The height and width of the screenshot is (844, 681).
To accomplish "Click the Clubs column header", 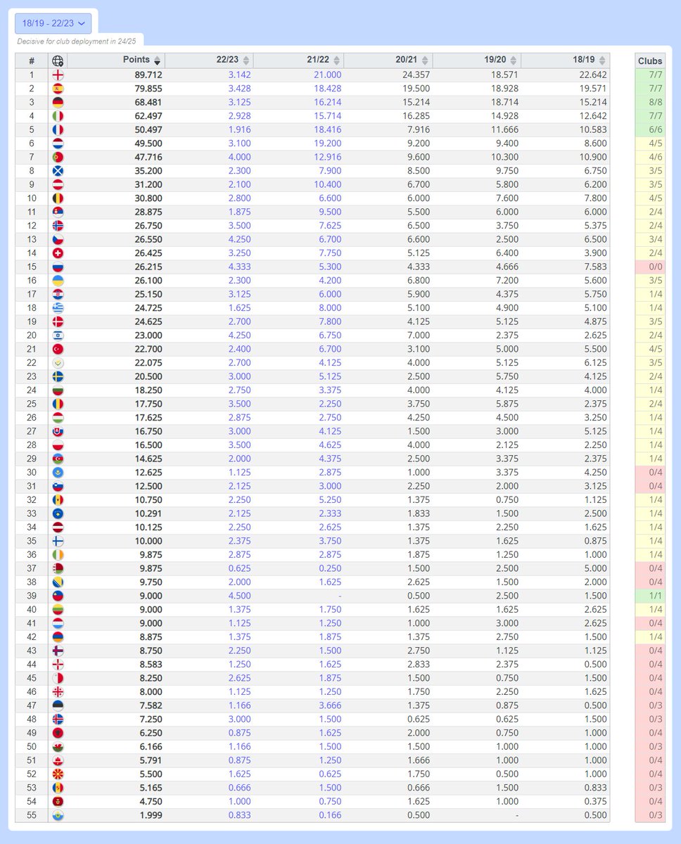I will point(649,60).
